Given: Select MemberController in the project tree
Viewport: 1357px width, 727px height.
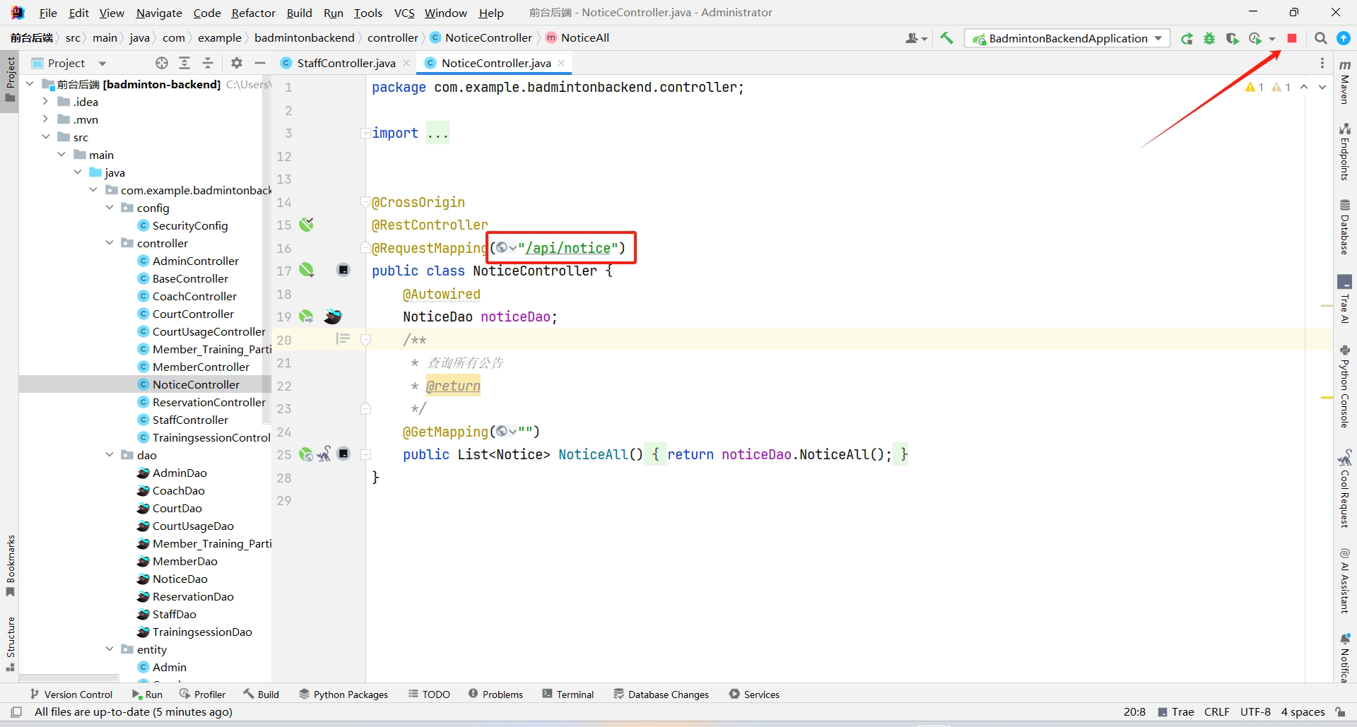Looking at the screenshot, I should [x=201, y=367].
